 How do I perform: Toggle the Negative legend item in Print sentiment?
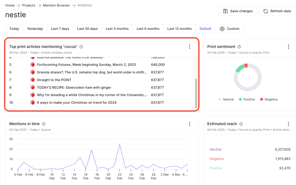(x=269, y=99)
